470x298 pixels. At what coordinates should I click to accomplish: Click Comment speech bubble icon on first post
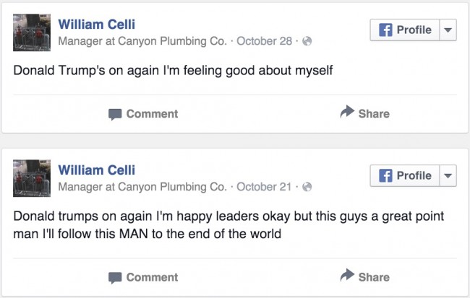point(115,114)
